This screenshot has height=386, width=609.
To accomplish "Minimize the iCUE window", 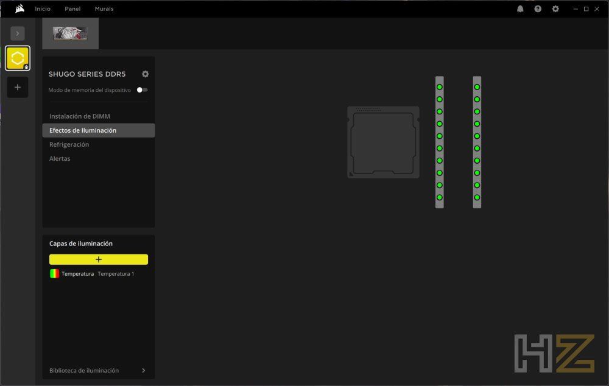I will point(576,9).
